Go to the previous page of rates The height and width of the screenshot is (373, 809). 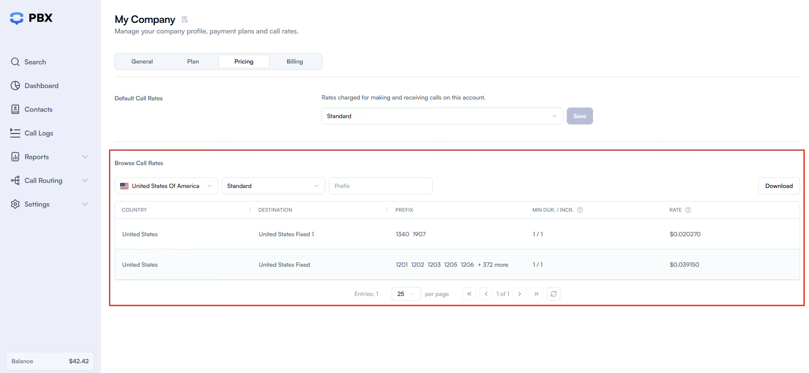coord(486,294)
